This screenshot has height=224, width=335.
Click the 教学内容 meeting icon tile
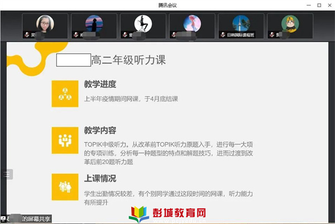coord(65,140)
